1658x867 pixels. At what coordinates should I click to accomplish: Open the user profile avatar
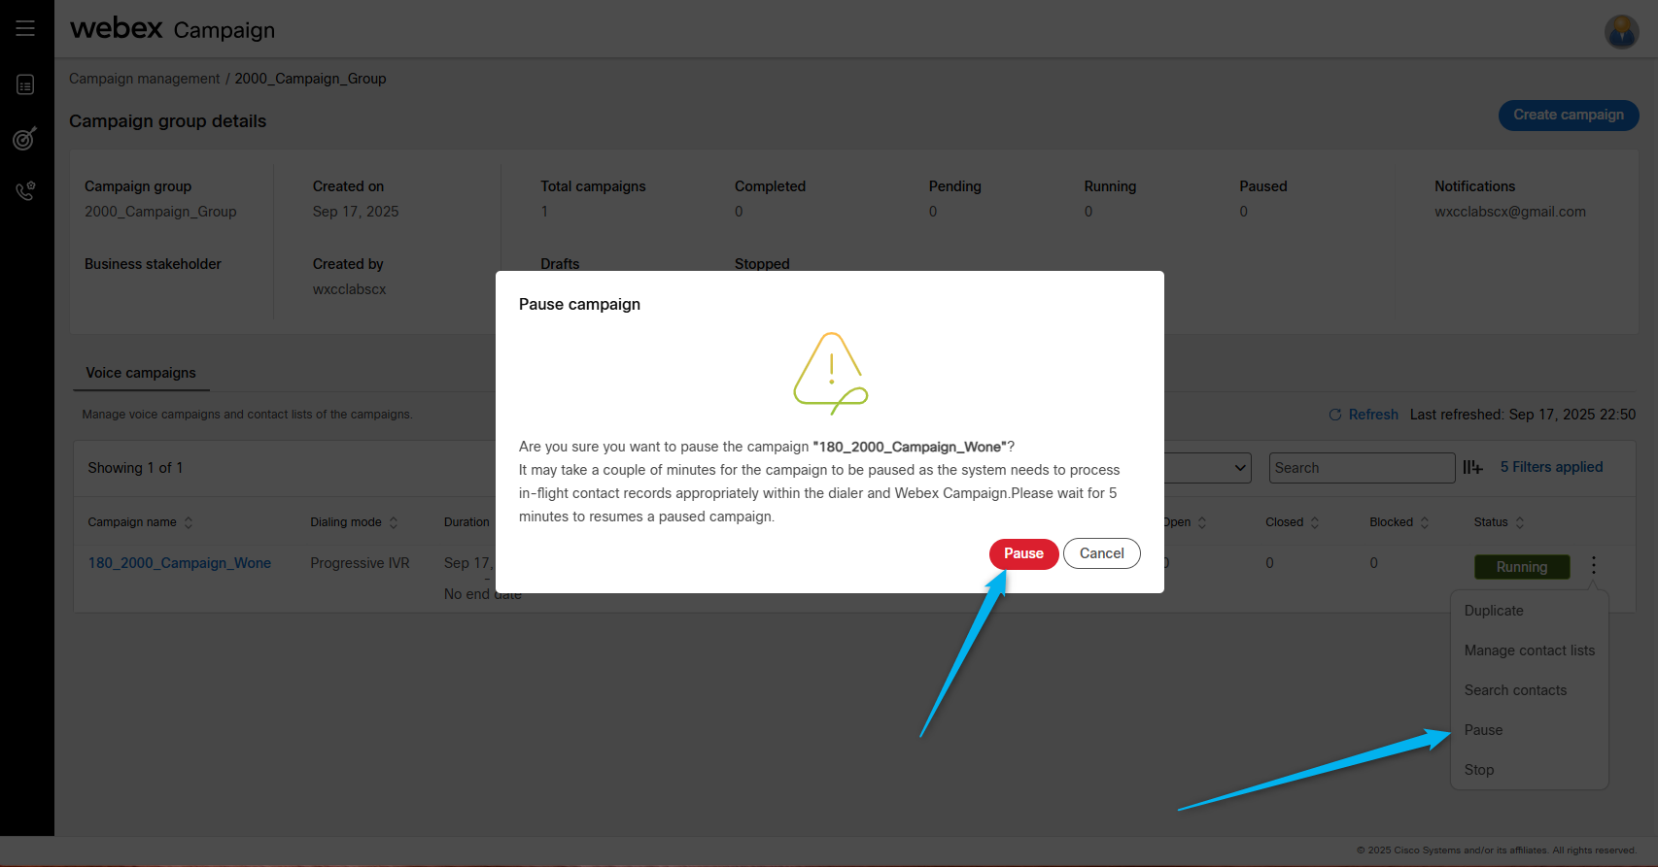[x=1621, y=31]
